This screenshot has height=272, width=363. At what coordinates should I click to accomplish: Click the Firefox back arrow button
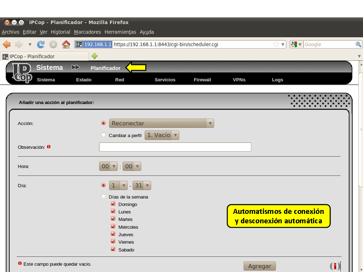[7, 45]
